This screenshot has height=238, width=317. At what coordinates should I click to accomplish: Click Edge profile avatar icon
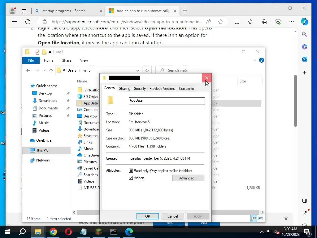point(13,11)
